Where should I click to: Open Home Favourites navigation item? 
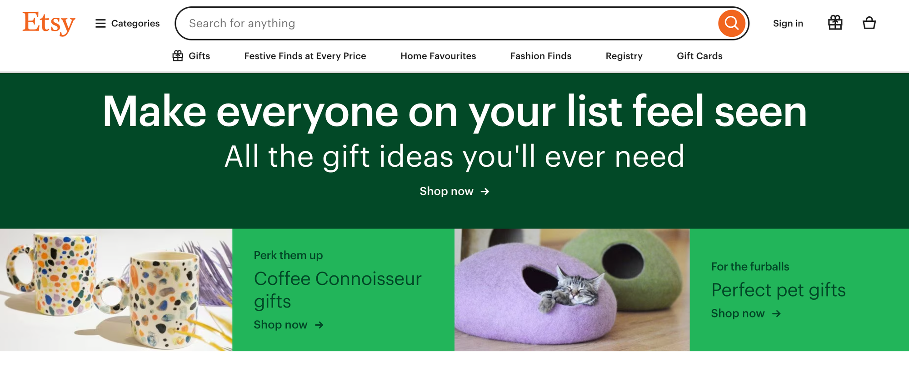[x=438, y=55]
